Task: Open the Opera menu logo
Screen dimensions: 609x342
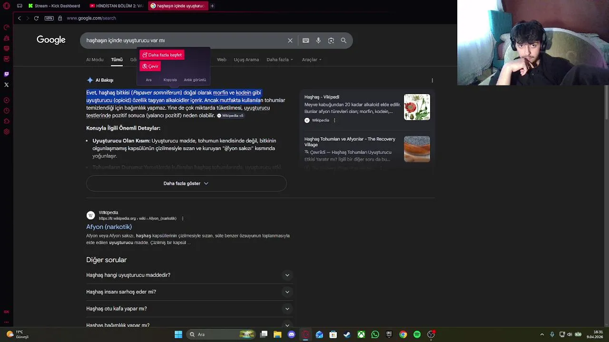Action: click(7, 6)
